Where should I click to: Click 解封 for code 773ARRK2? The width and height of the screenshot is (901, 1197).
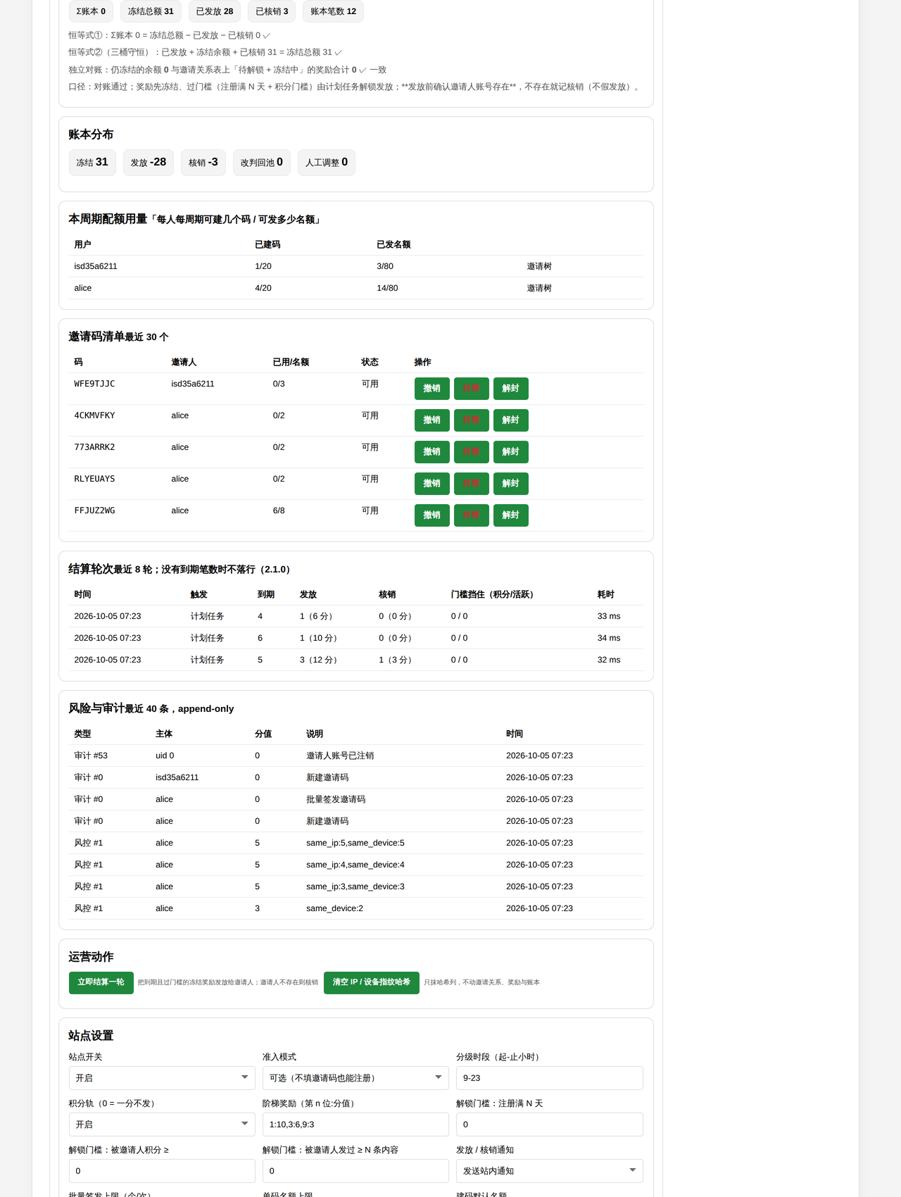click(510, 451)
